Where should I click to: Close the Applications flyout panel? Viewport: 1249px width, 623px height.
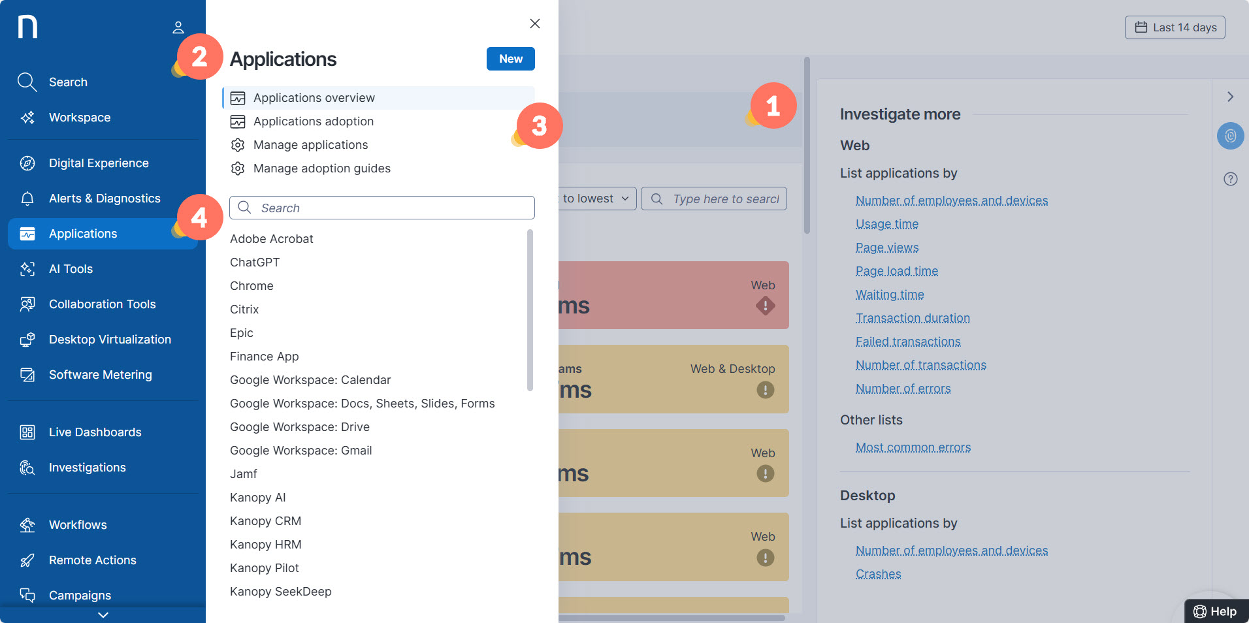pos(534,24)
